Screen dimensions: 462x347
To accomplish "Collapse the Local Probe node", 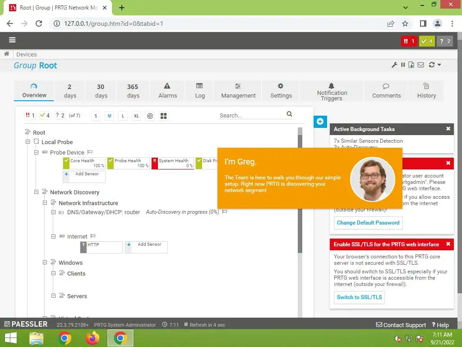I will [28, 141].
